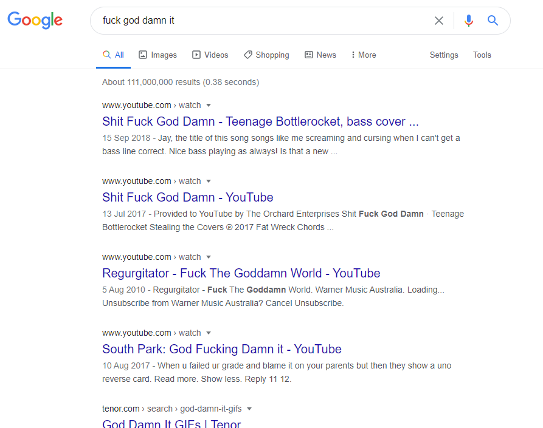Open the Regurgitator YouTube result link
543x428 pixels.
[241, 273]
